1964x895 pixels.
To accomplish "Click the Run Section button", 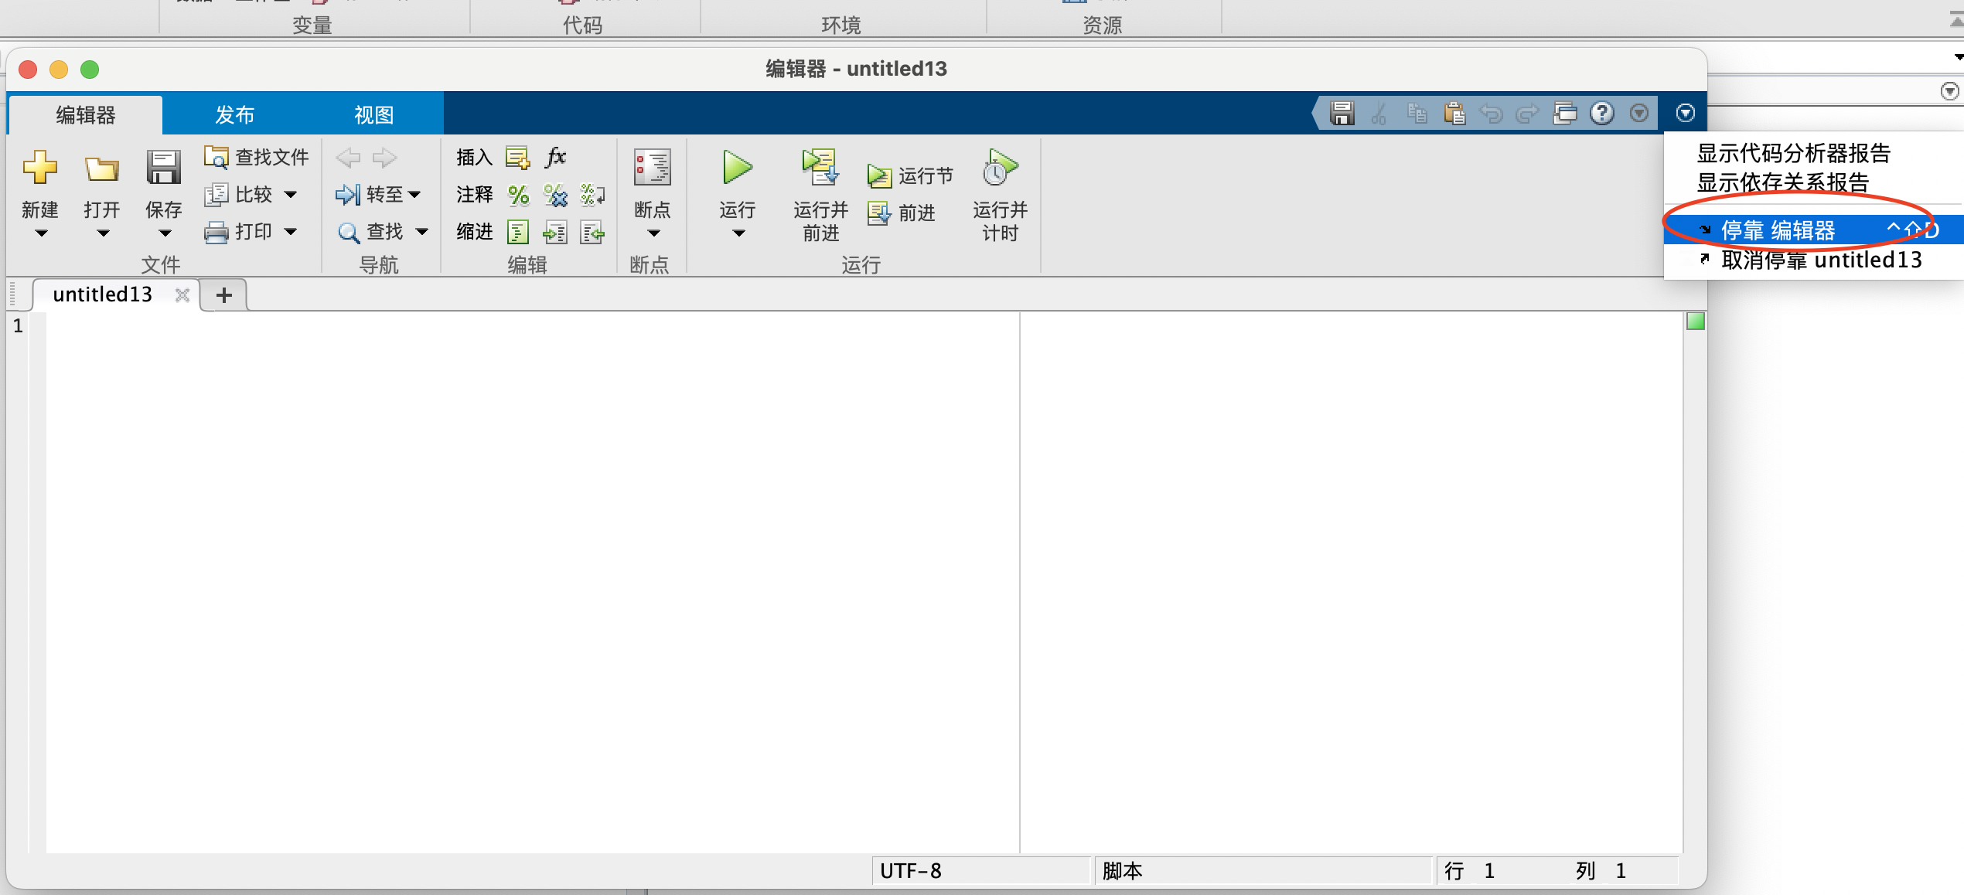I will [x=911, y=176].
